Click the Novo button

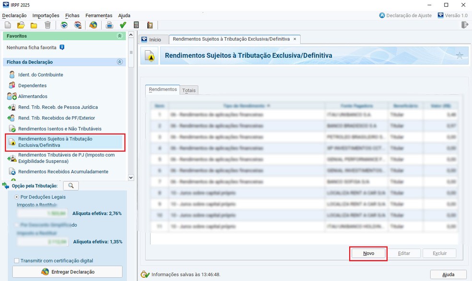[368, 253]
